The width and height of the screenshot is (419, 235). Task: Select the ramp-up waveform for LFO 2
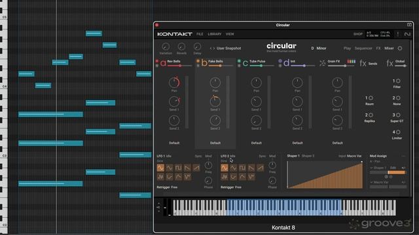(261, 168)
